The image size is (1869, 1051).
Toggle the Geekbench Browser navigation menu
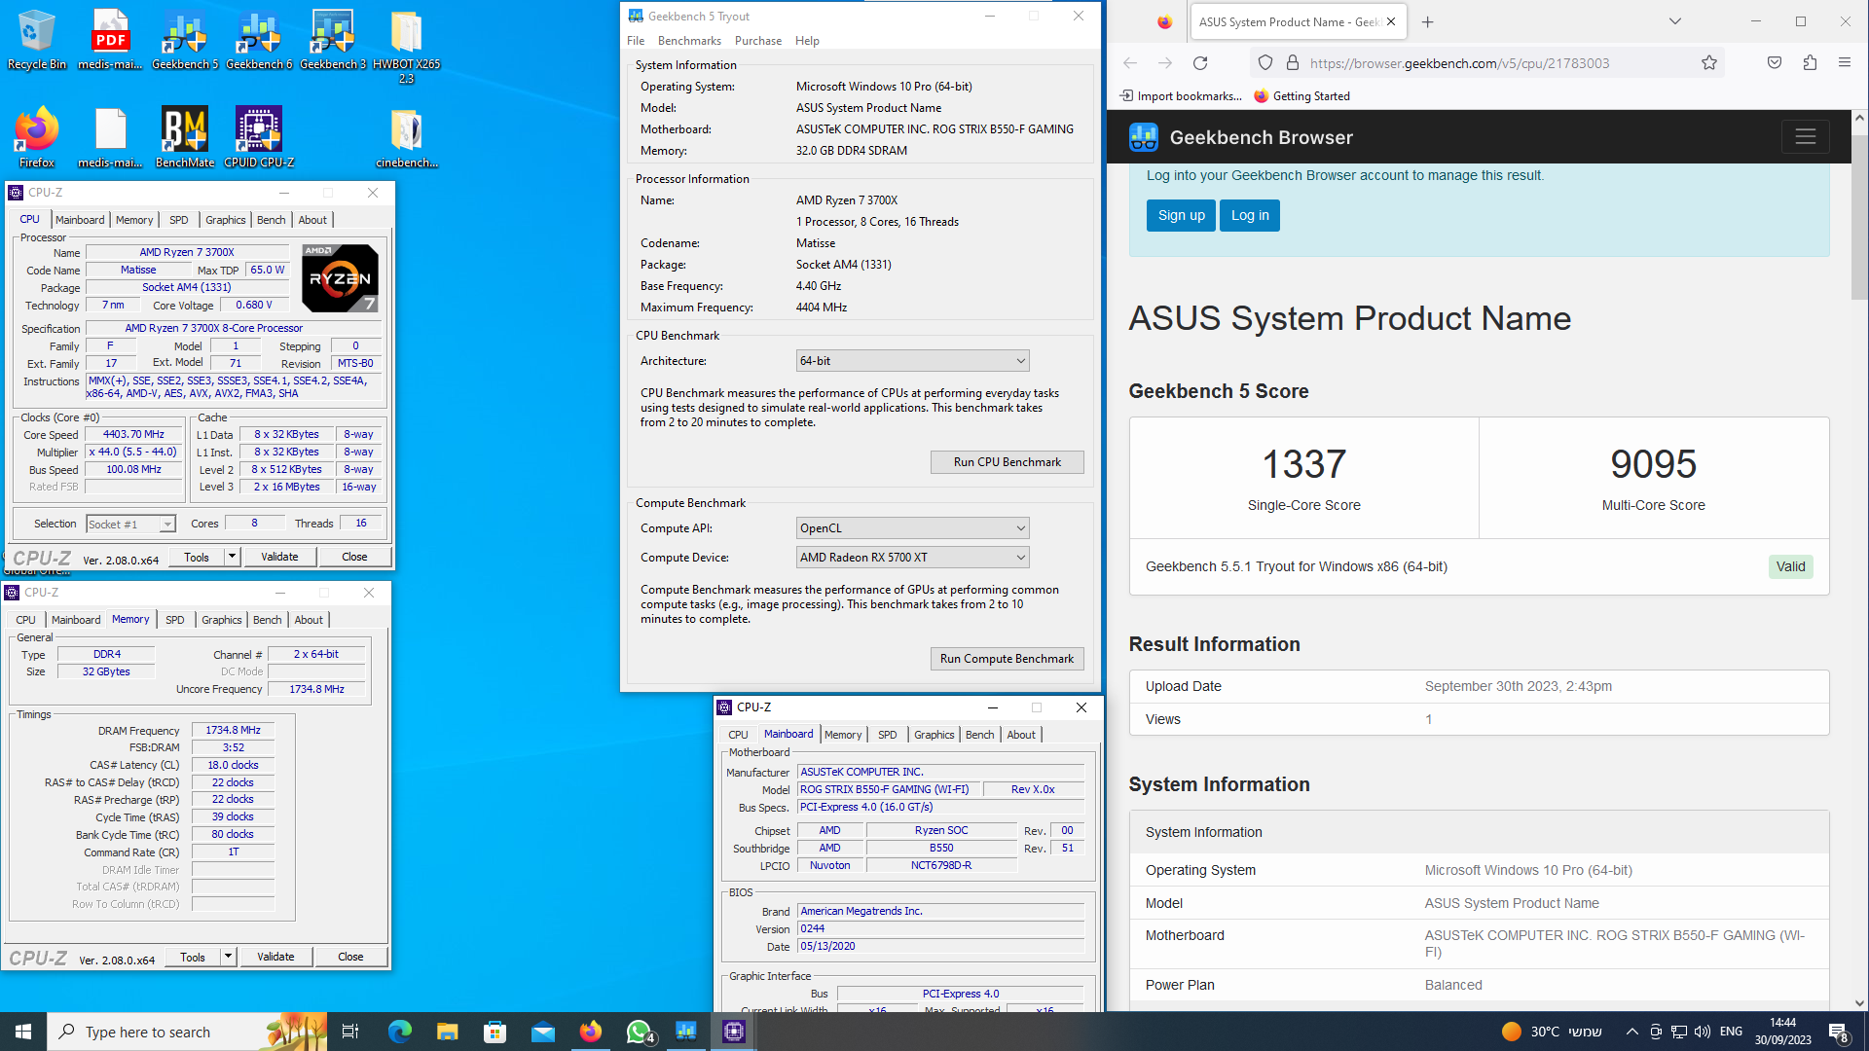coord(1806,137)
